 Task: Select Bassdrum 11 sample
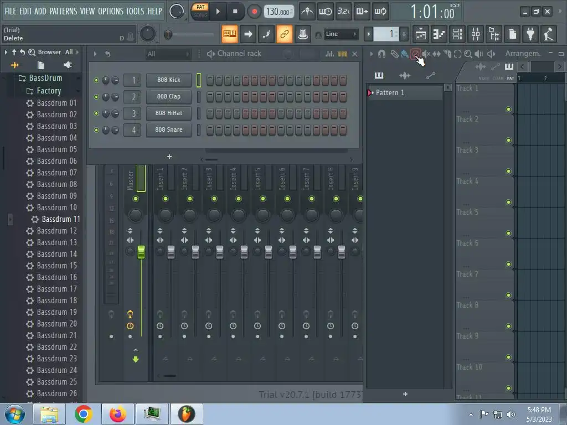point(56,219)
